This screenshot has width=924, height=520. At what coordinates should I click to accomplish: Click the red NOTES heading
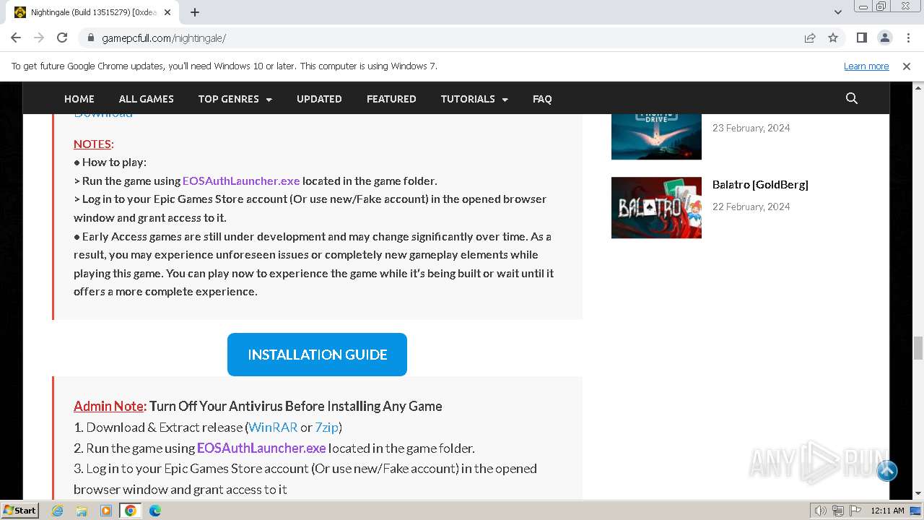pos(92,144)
